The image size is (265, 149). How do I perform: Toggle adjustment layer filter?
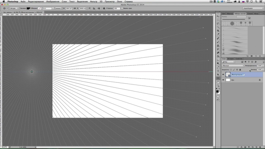[245, 62]
